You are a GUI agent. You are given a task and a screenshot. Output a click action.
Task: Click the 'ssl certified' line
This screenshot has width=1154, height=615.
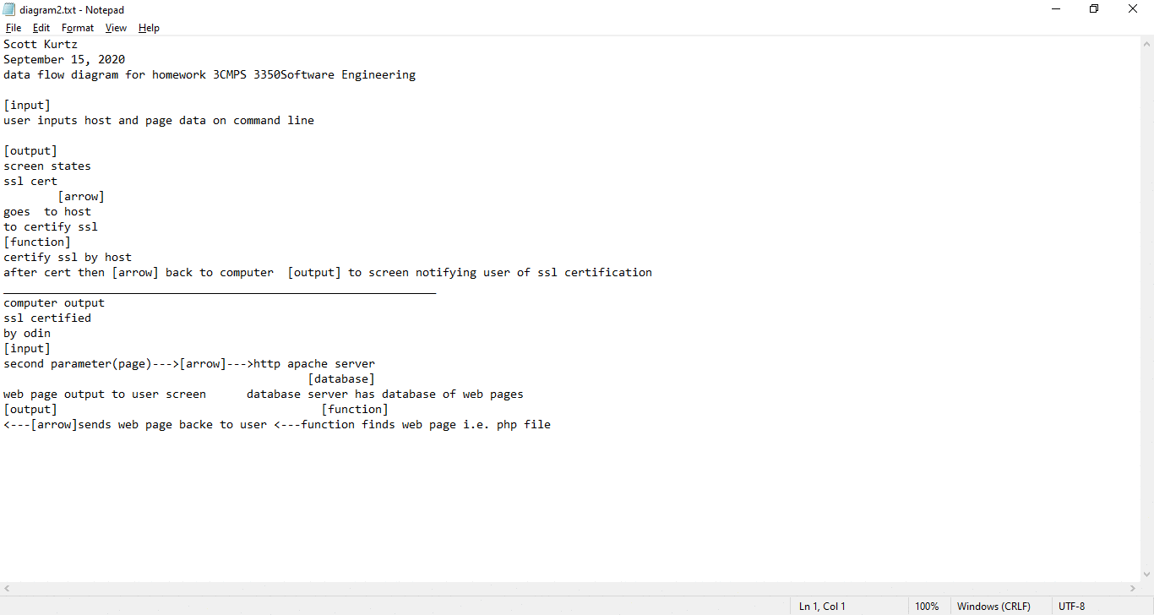coord(47,318)
